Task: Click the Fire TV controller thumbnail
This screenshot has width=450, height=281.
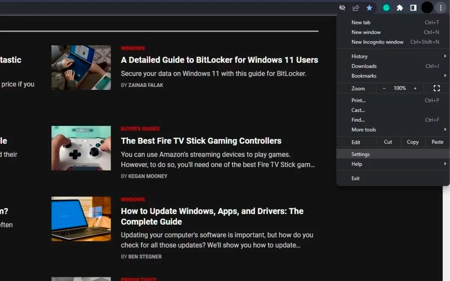Action: coord(81,148)
